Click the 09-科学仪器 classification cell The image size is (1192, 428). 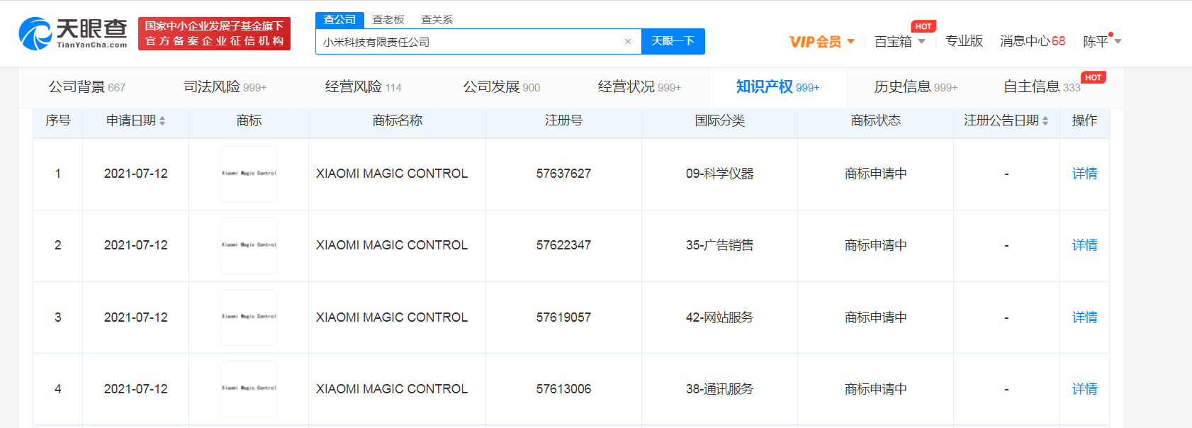click(719, 174)
